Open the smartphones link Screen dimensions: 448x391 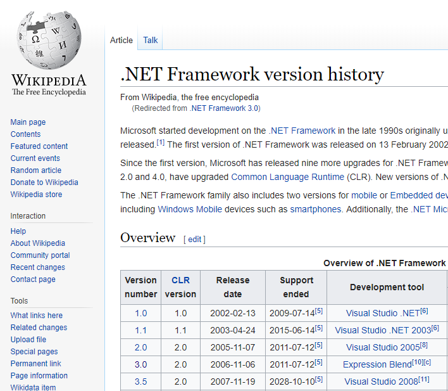[316, 209]
